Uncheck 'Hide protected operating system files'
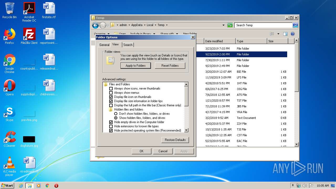This screenshot has height=189, width=336. 111,130
